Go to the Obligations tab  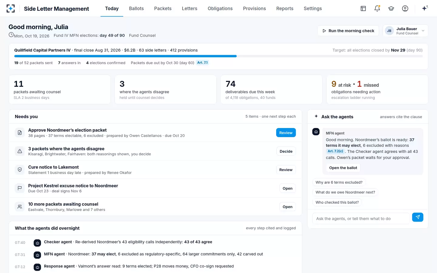220,8
